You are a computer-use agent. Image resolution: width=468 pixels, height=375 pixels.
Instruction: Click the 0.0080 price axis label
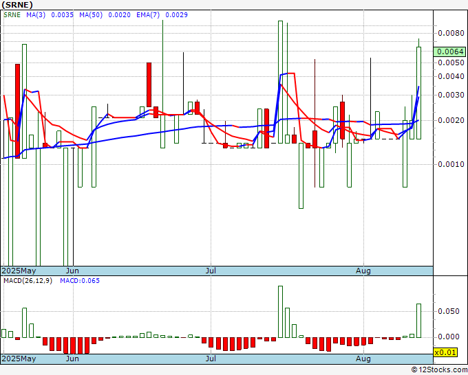(451, 33)
